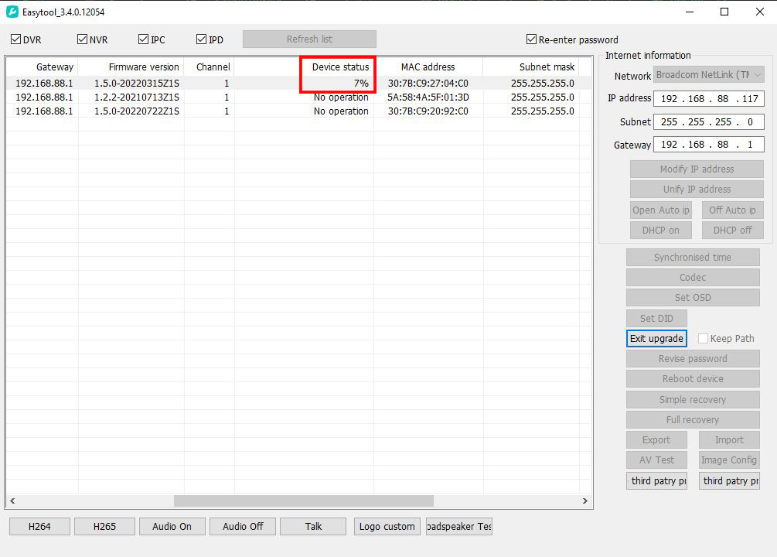Select device row with firmware 1.2.2-20210713Z1S

click(137, 97)
